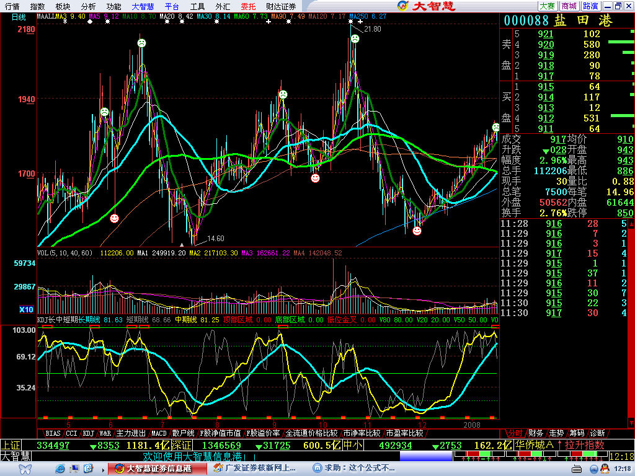Select the 分时 side panel tab
Image resolution: width=635 pixels, height=476 pixels.
(515, 433)
